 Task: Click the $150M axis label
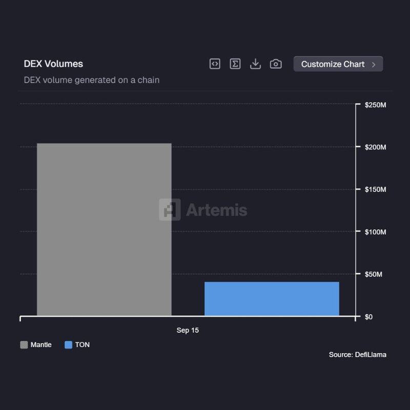tap(375, 190)
